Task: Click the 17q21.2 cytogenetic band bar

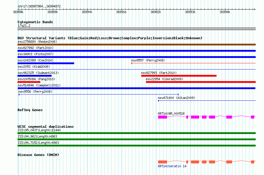Action: click(x=136, y=29)
